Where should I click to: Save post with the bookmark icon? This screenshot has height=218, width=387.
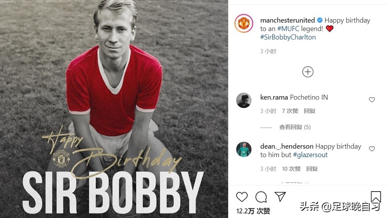376,197
